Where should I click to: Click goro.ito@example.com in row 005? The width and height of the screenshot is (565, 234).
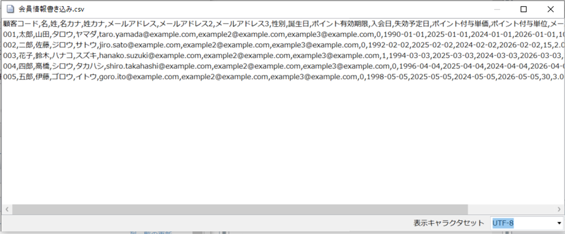pyautogui.click(x=139, y=77)
